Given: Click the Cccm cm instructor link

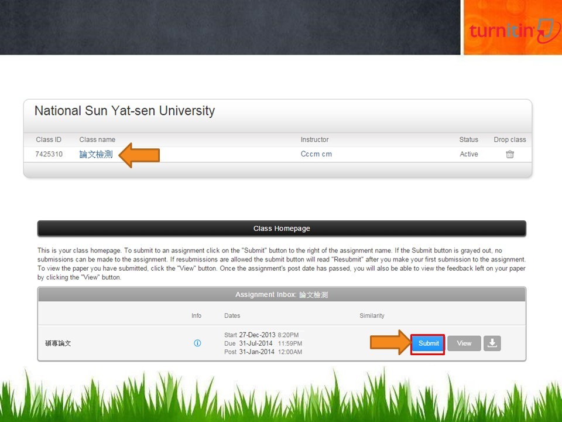Looking at the screenshot, I should coord(316,154).
